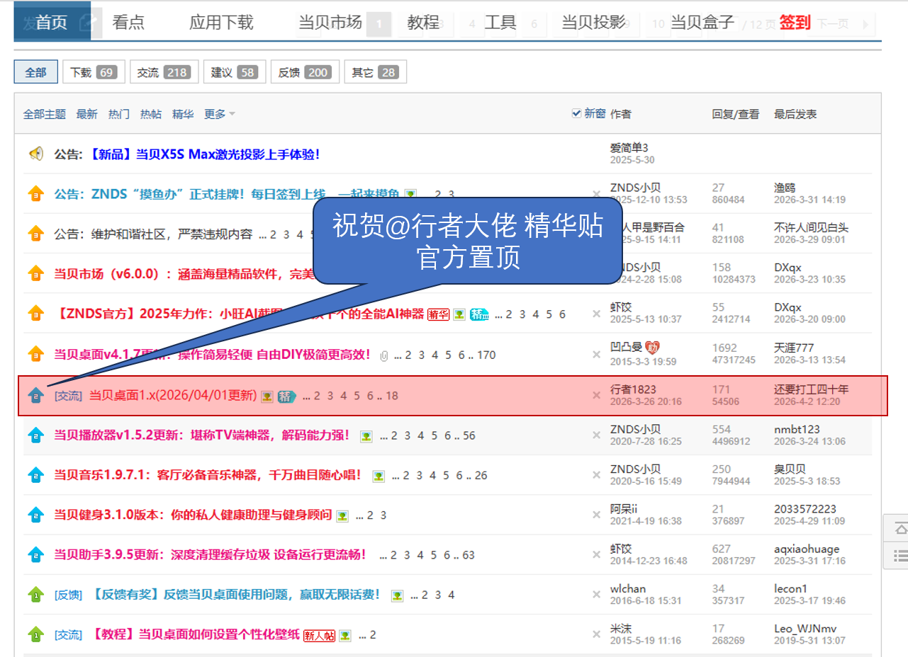The width and height of the screenshot is (908, 657).
Task: Click the image icon on 当贝桌面1.x thread
Action: click(267, 396)
